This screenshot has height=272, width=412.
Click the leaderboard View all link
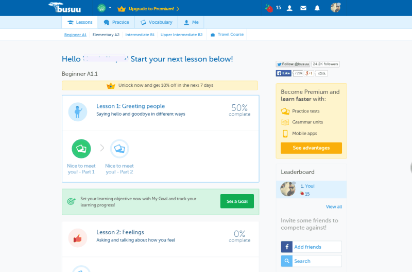(x=334, y=206)
